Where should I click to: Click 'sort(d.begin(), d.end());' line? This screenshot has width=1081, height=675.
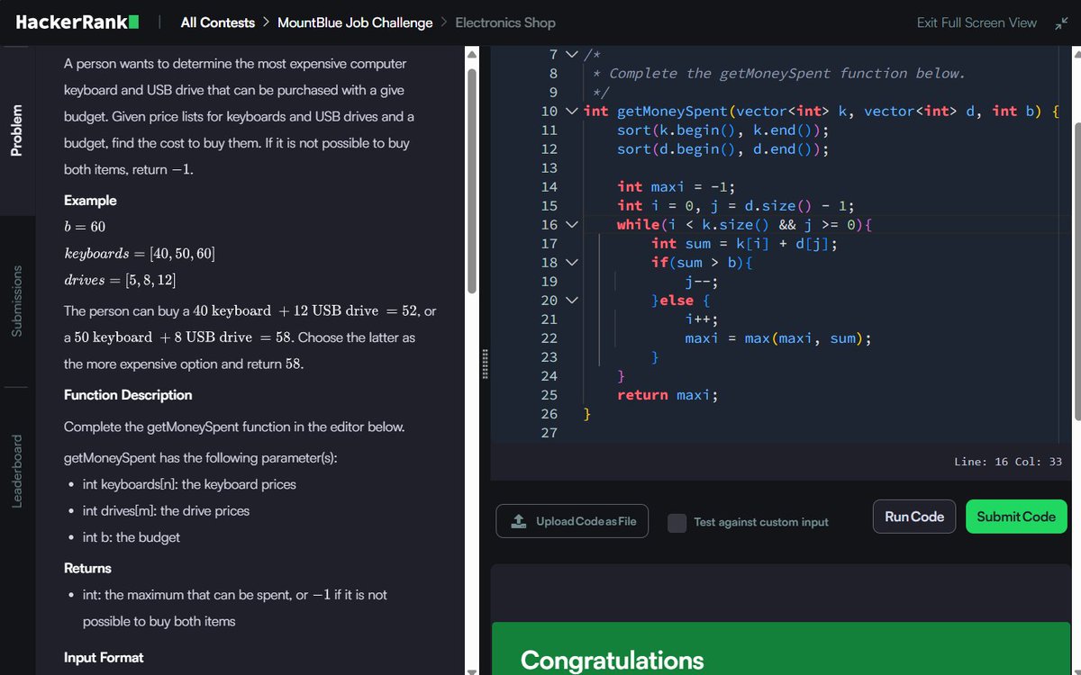[722, 148]
